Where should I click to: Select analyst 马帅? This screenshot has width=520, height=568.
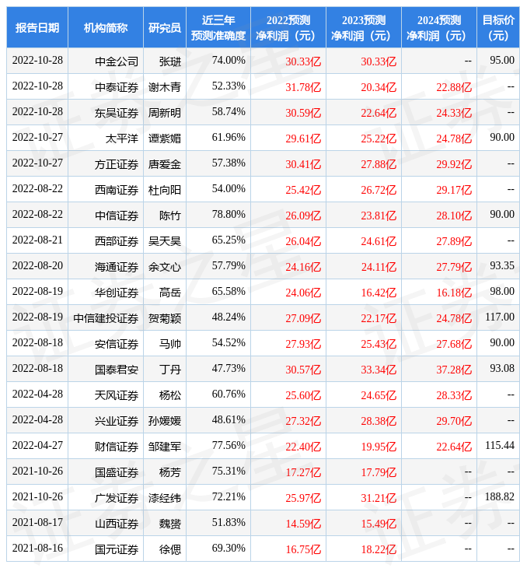tap(170, 344)
